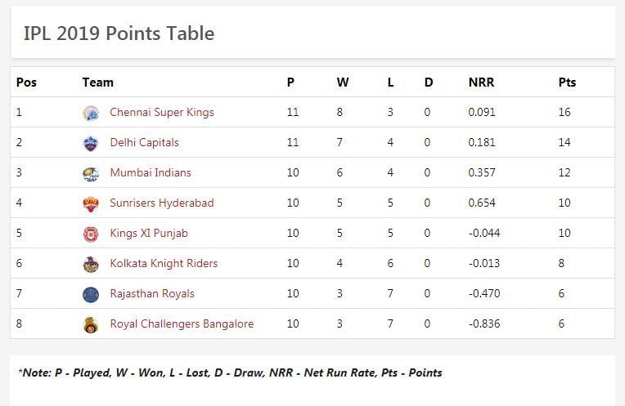Click the Sunrisers Hyderabad team logo
The image size is (625, 406).
coord(91,203)
